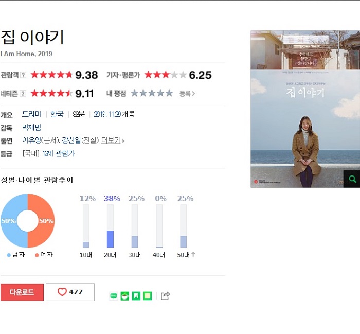Open the share arrow icon
360x334 pixels.
(x=165, y=296)
